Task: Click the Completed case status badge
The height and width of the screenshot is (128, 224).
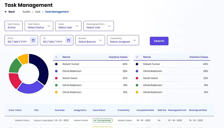Action: 103,120
